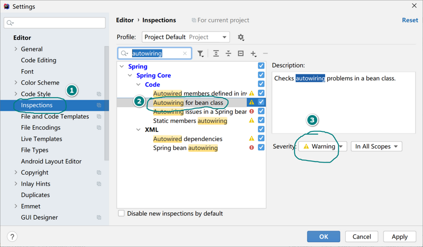This screenshot has height=247, width=423.
Task: Expand the Copyright settings node
Action: coord(16,173)
